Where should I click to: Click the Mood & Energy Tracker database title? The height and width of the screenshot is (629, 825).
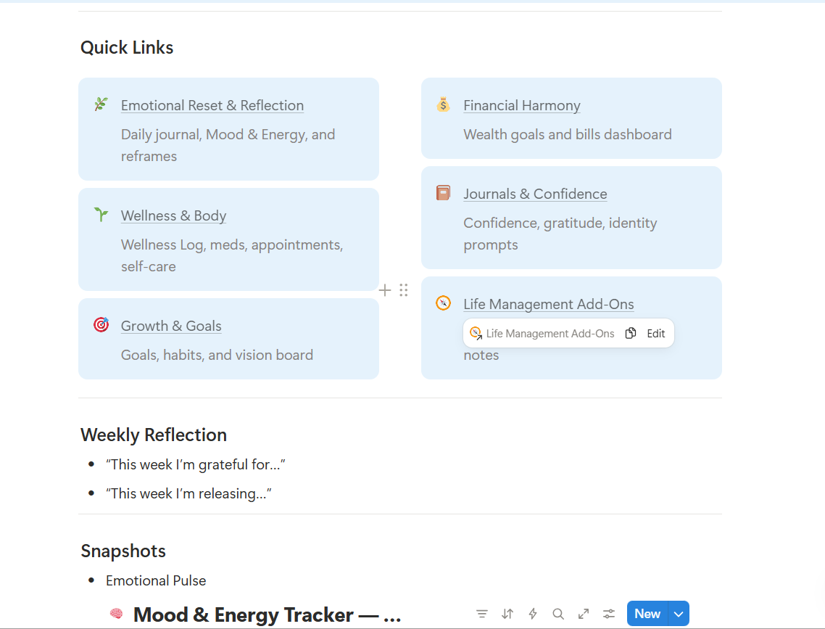[267, 614]
